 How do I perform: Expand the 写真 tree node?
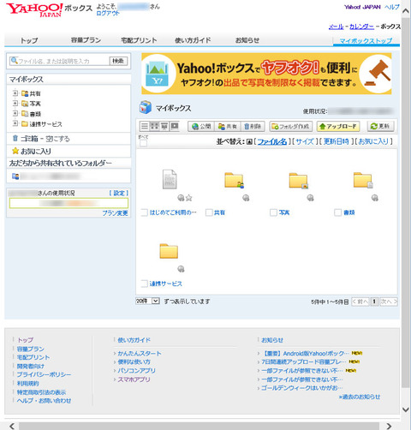[x=15, y=103]
